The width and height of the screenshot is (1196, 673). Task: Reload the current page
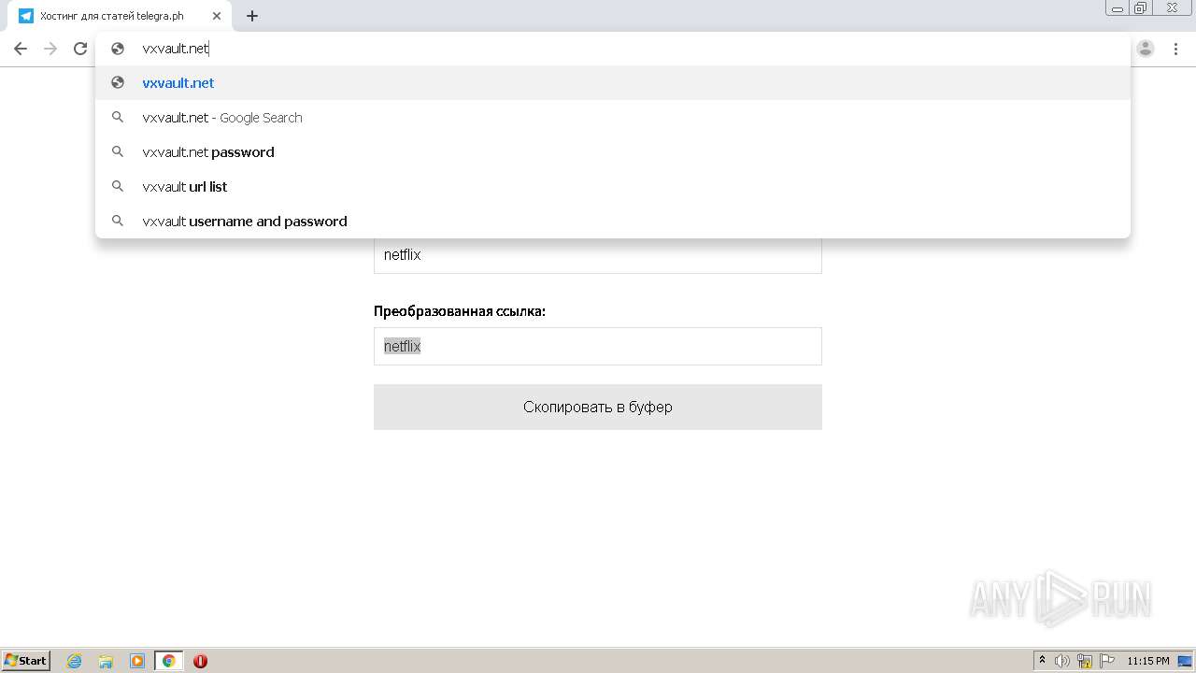coord(80,49)
